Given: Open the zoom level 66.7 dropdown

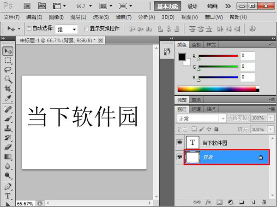Looking at the screenshot, I should point(90,6).
